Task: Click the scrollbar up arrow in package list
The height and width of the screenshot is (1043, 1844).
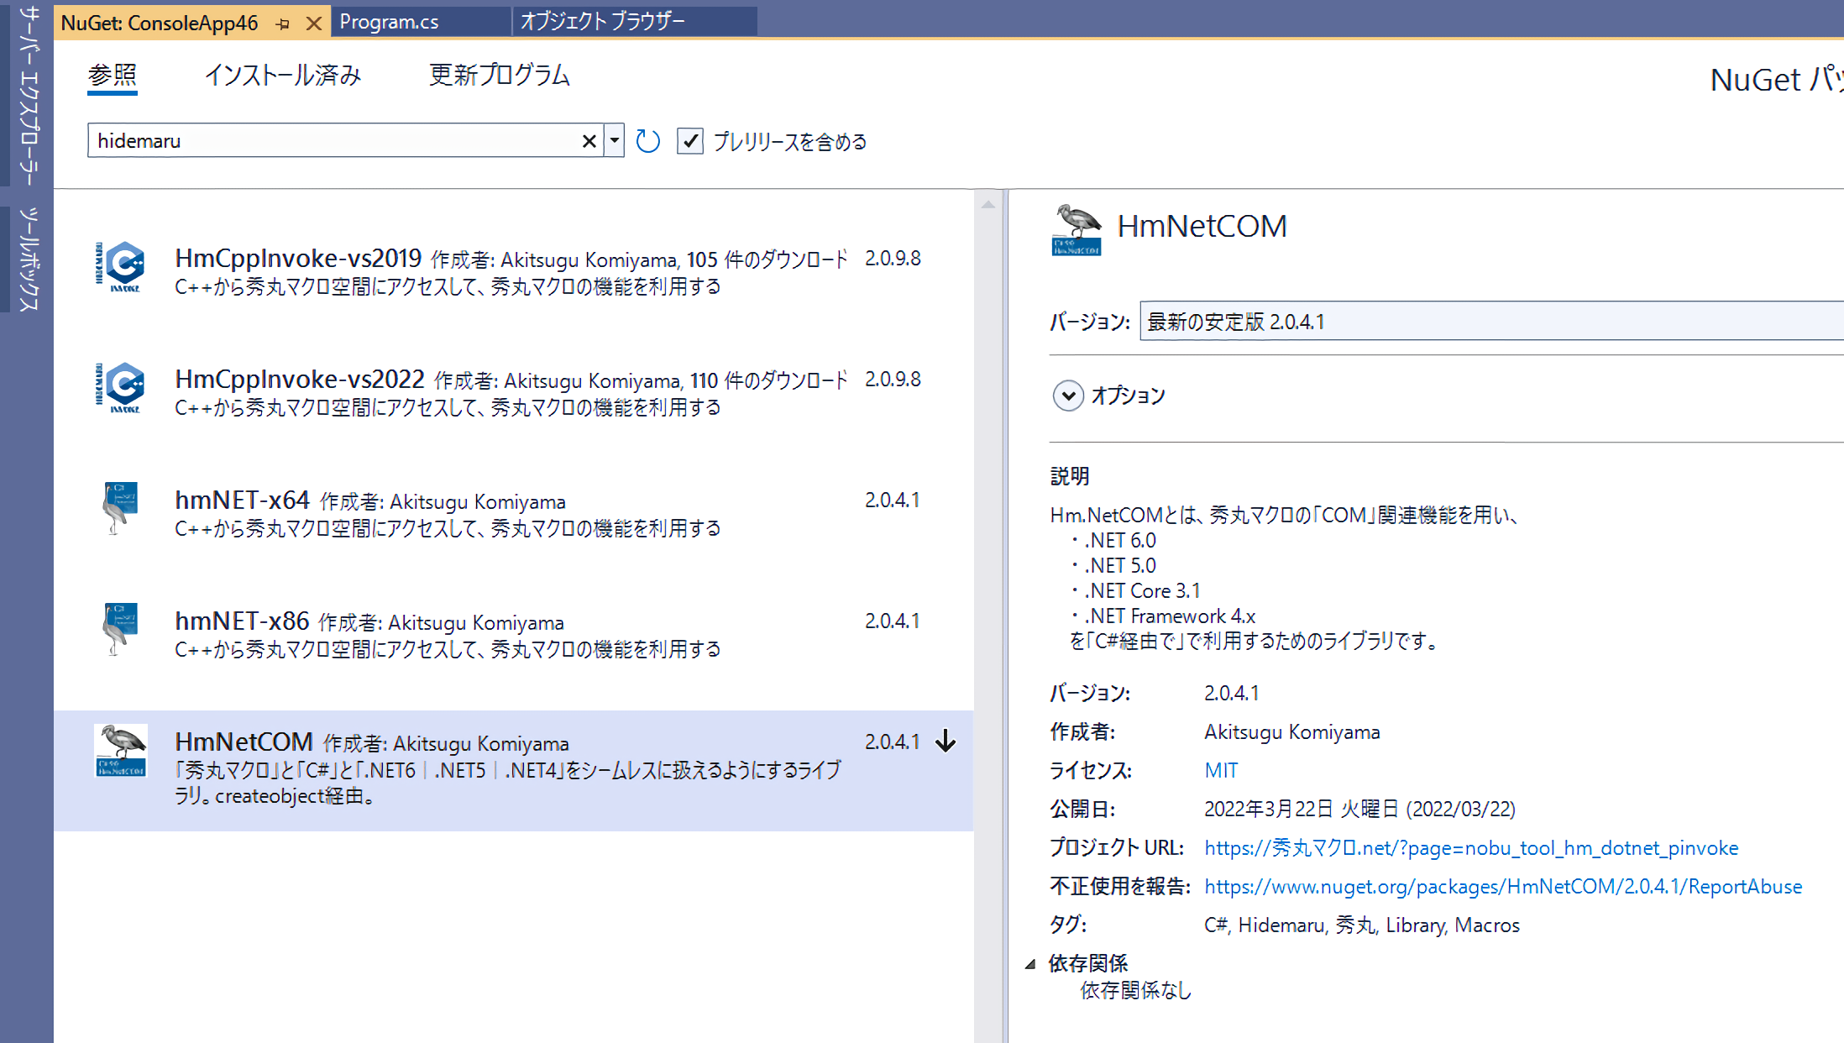Action: [988, 204]
